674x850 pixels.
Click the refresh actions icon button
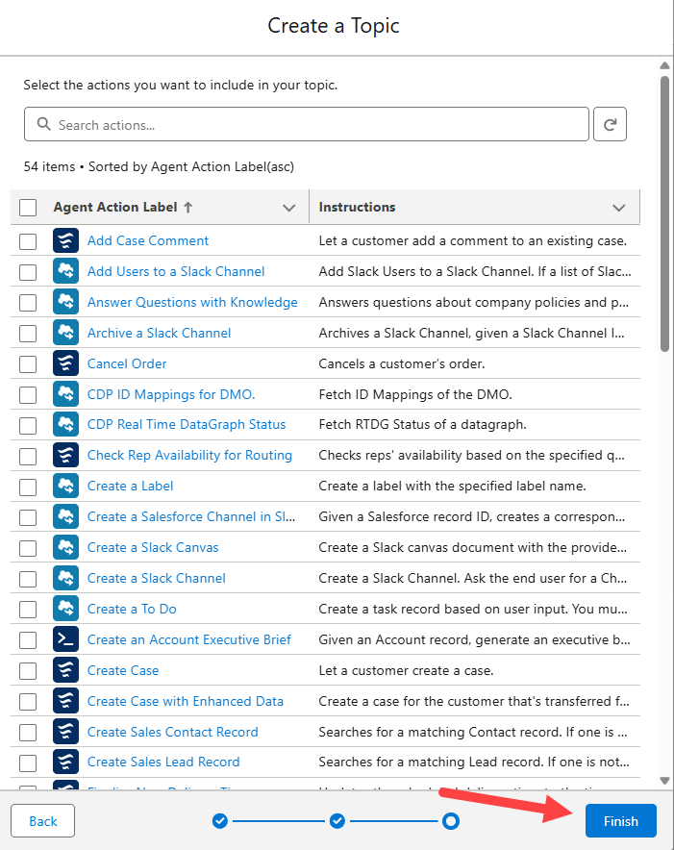[x=610, y=124]
